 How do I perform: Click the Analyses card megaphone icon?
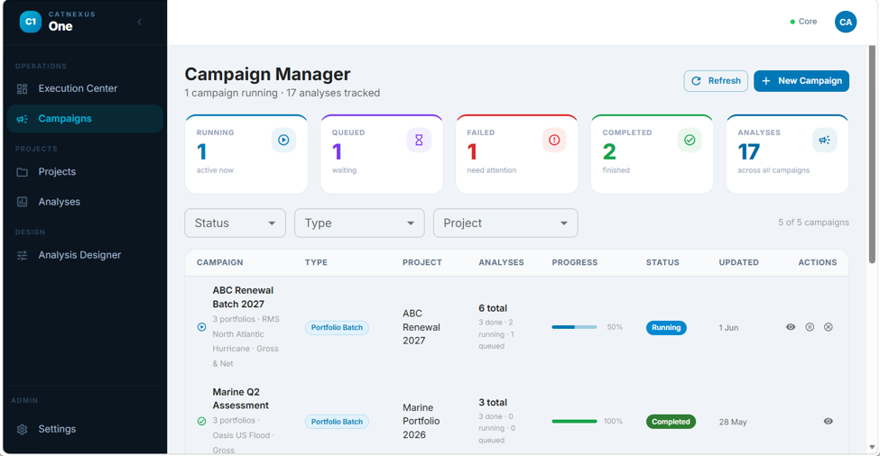click(x=824, y=140)
